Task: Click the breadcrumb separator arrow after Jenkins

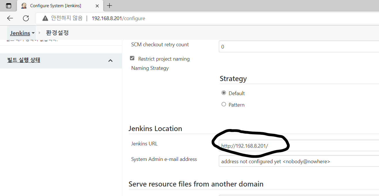Action: click(40, 33)
